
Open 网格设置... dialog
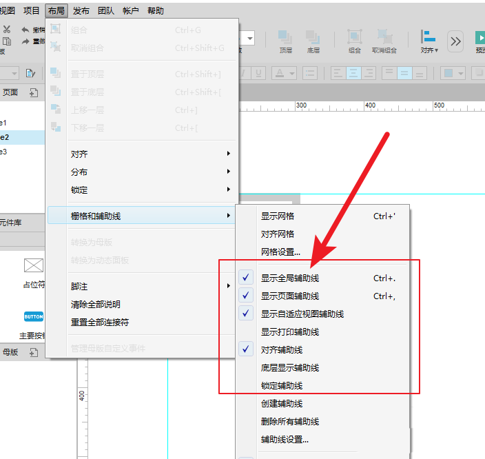click(322, 252)
